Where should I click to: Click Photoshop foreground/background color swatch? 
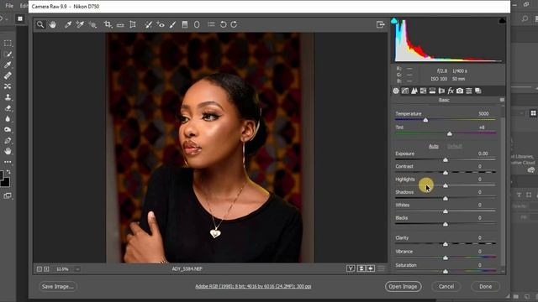coord(5,179)
